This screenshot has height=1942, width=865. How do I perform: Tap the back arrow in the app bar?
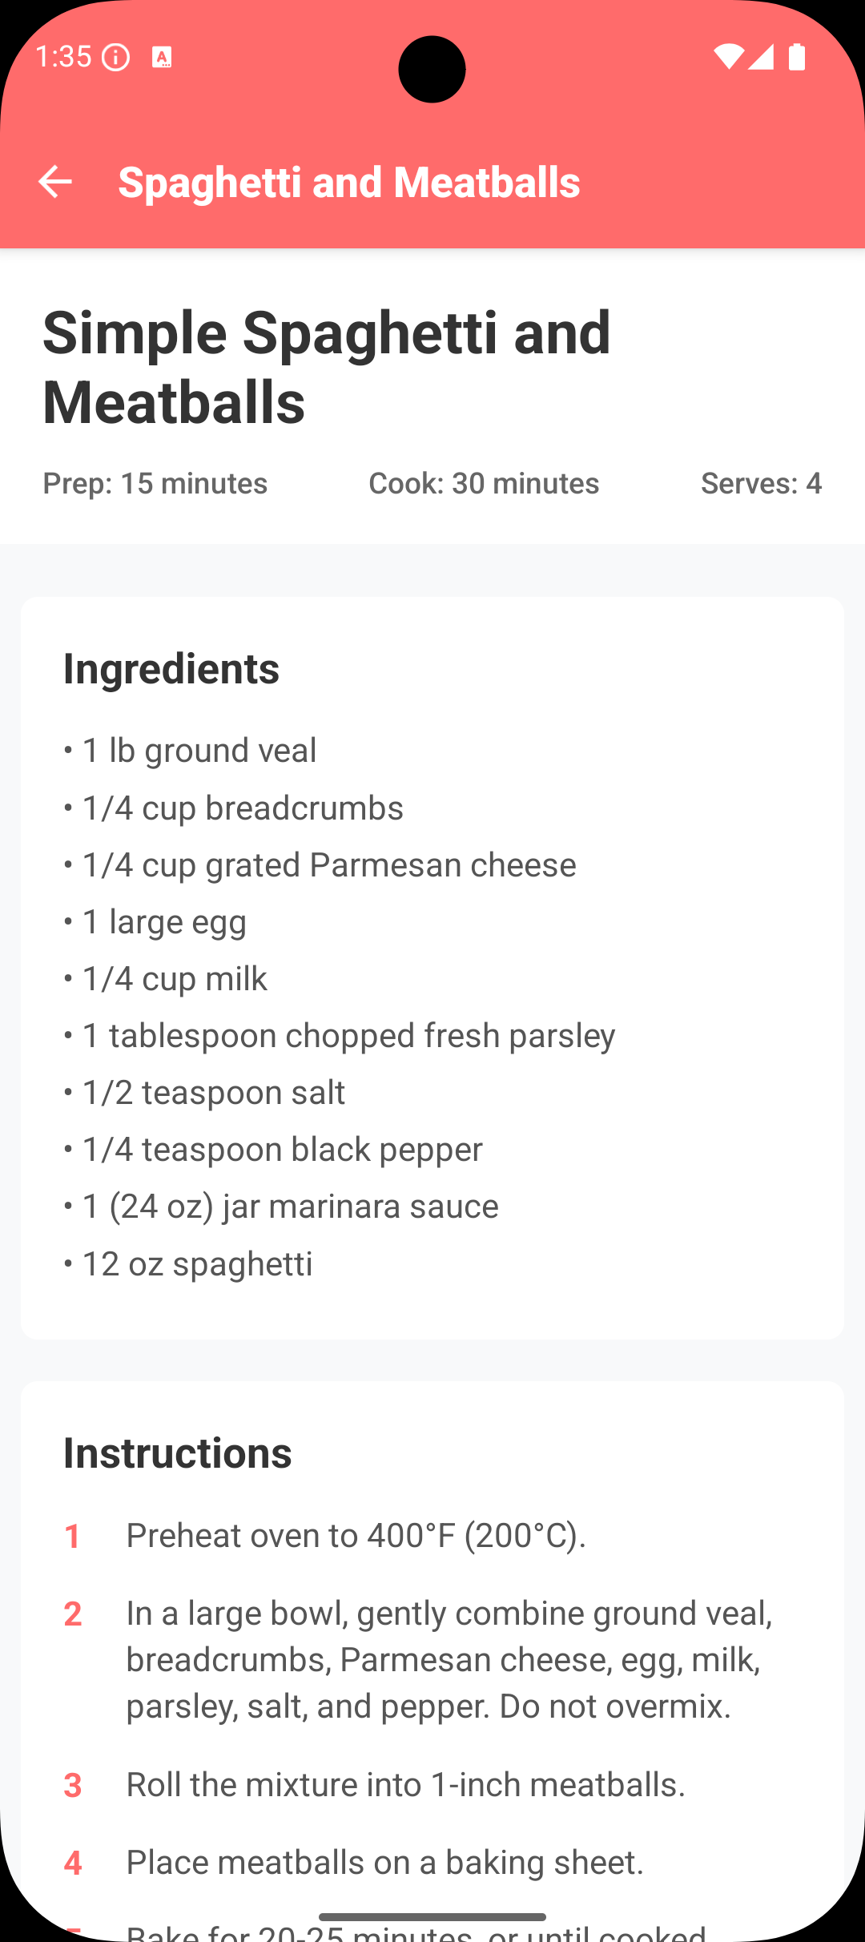coord(56,182)
